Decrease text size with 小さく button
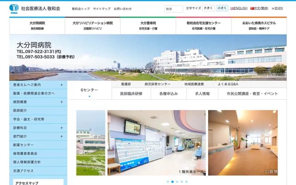 (x=222, y=8)
